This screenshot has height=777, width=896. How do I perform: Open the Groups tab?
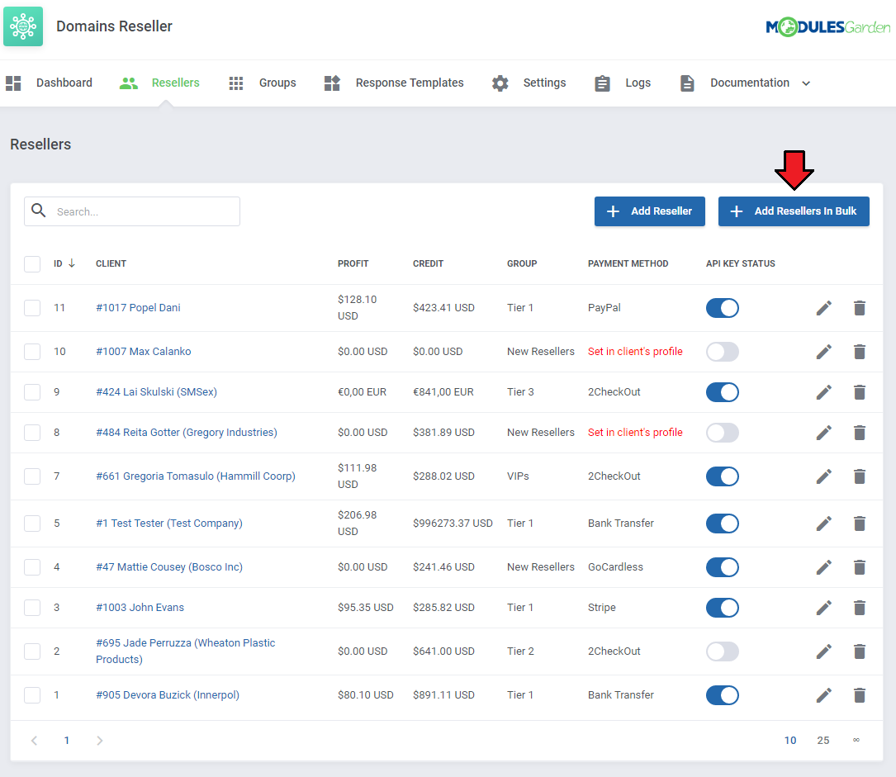[263, 83]
